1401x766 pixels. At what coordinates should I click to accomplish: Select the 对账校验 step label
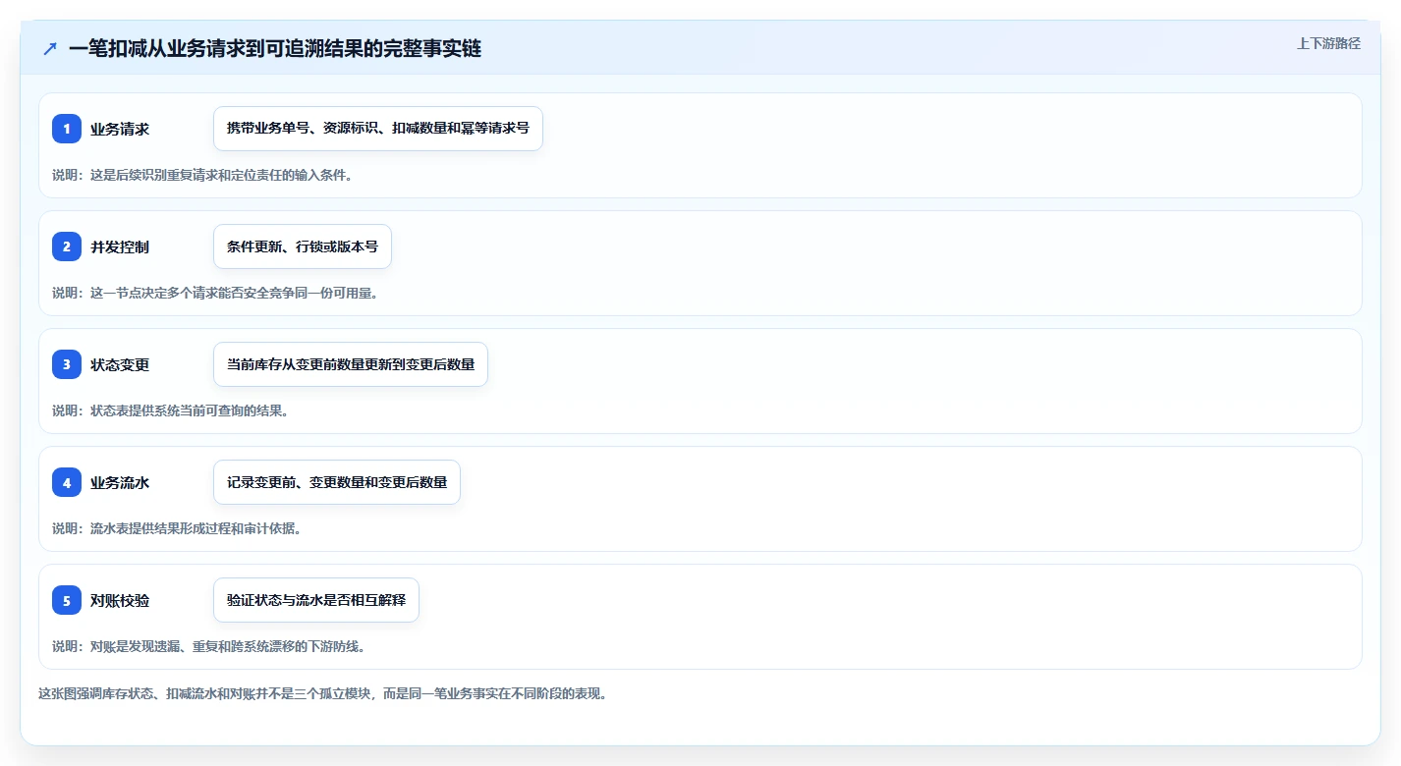(x=120, y=600)
